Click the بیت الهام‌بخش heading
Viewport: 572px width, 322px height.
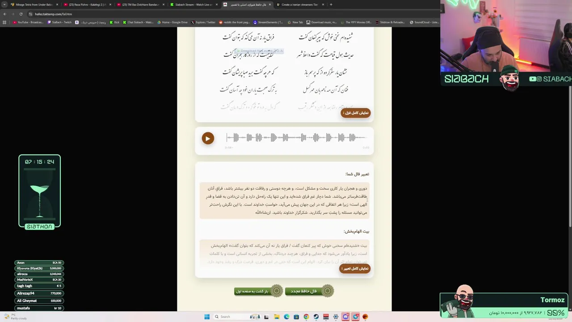point(356,231)
